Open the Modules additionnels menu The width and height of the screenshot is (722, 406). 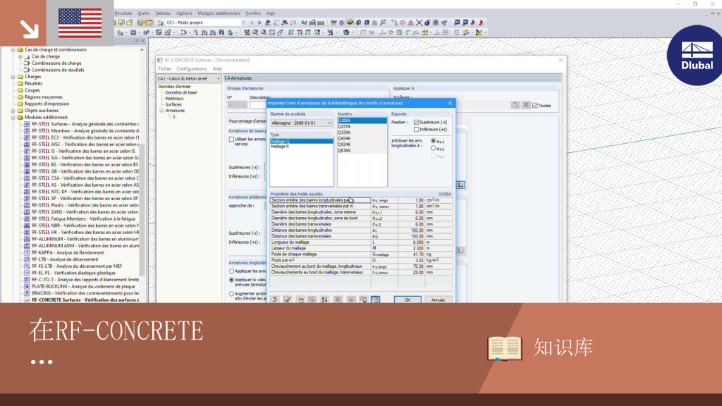tap(219, 13)
